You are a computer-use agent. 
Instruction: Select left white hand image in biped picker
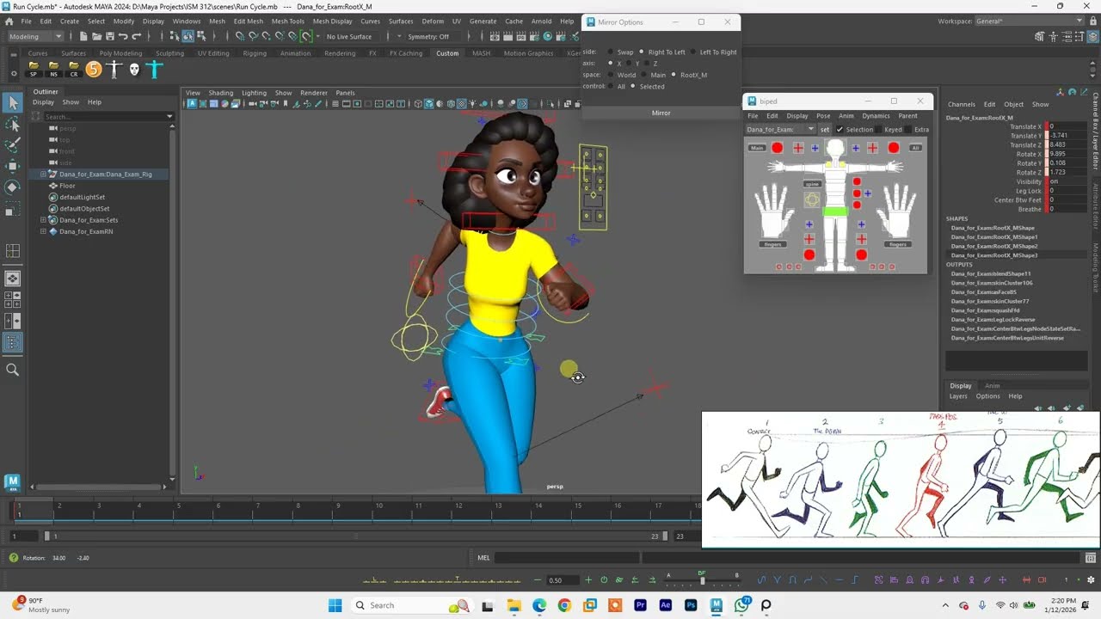772,211
